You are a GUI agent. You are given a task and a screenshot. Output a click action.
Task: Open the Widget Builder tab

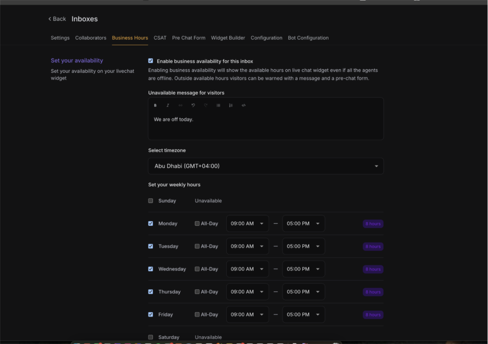[228, 38]
